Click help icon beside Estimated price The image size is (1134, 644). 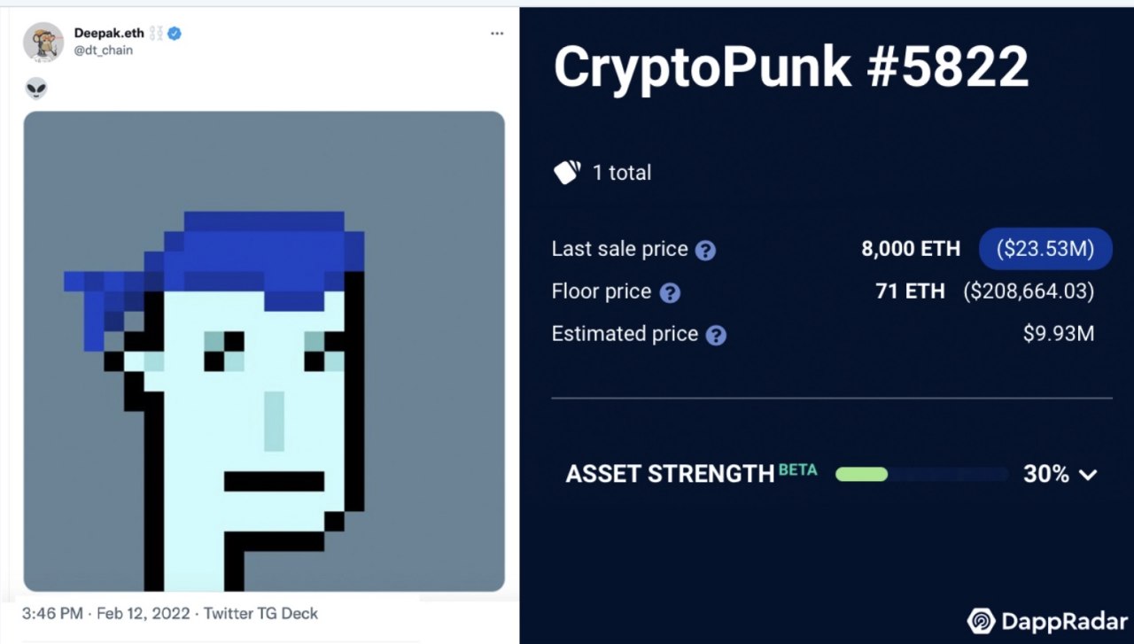pyautogui.click(x=716, y=336)
